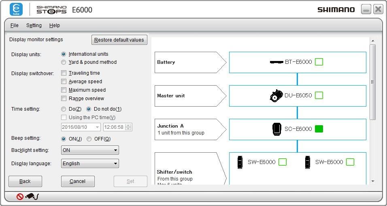Open the date picker 2016/08/10
The width and height of the screenshot is (387, 206).
[81, 127]
